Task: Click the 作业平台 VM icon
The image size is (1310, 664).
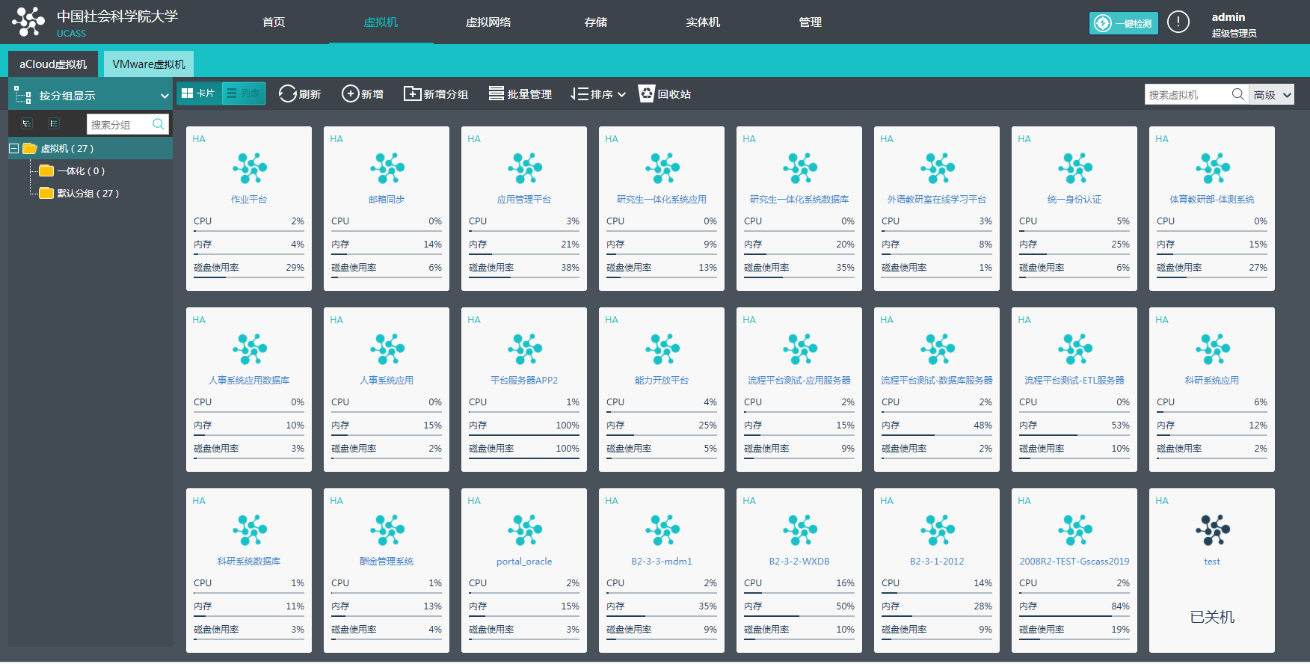Action: coord(249,168)
